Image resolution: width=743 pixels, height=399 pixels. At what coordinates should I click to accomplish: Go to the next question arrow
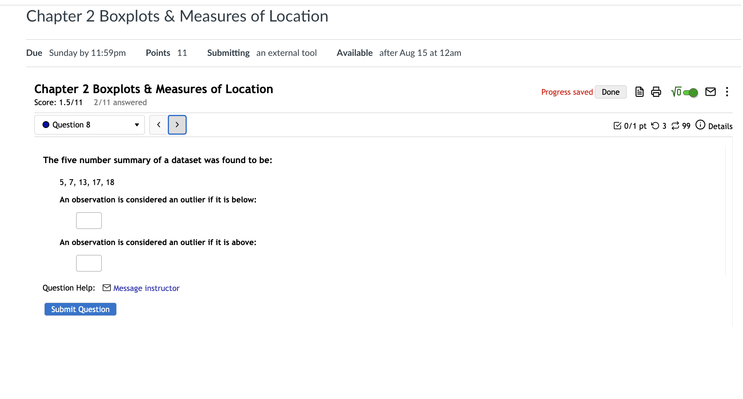[177, 125]
